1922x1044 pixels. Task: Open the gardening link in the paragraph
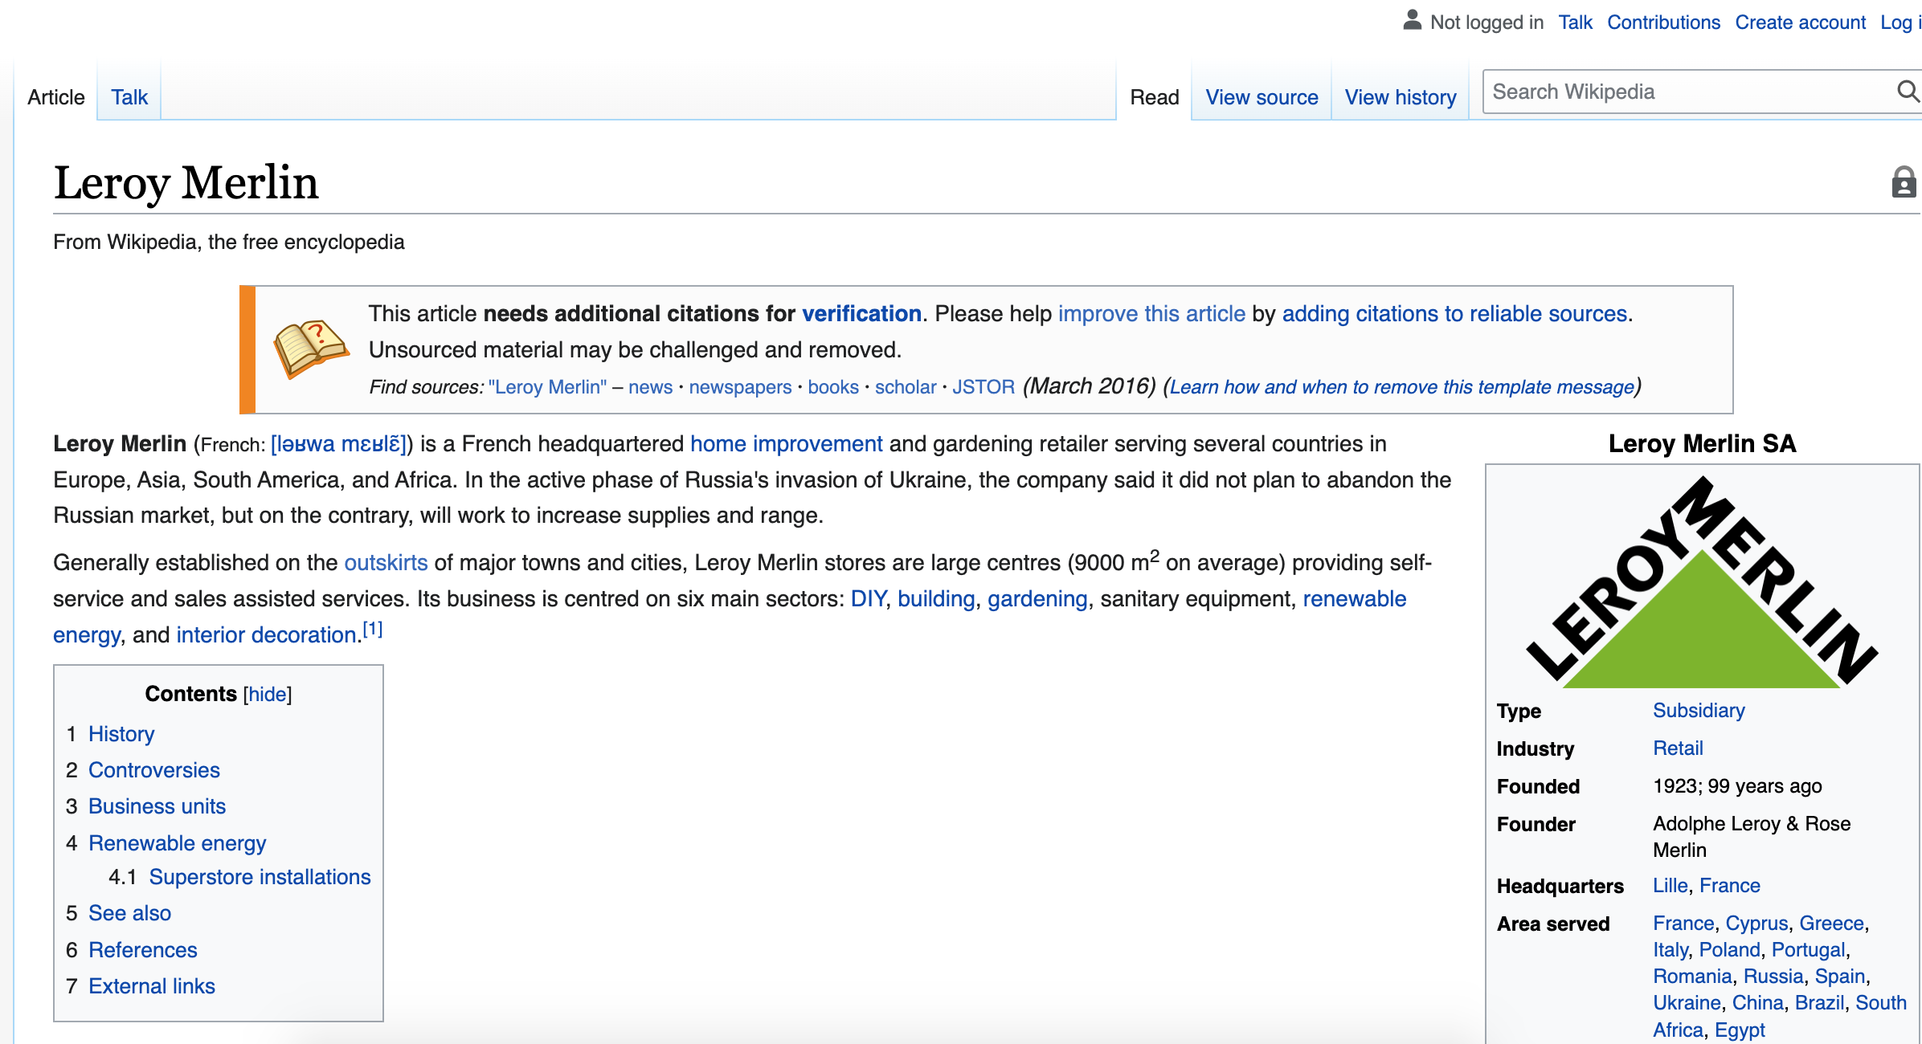pos(1037,599)
